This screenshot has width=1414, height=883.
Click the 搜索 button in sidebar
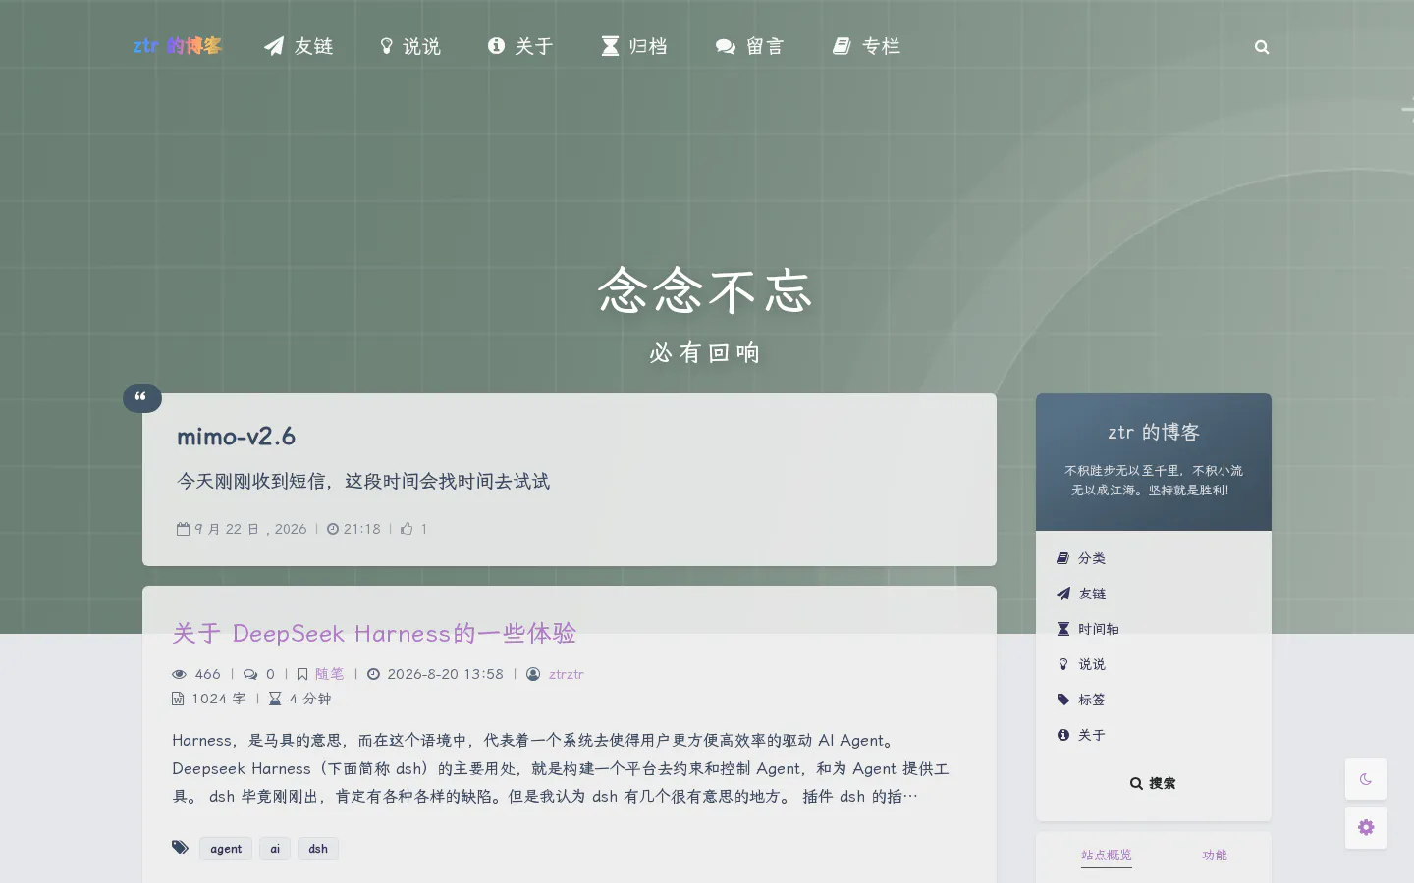click(x=1153, y=783)
